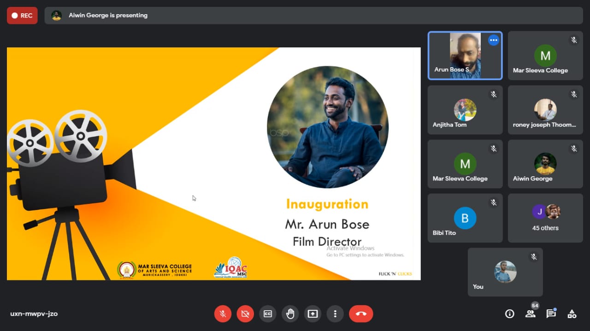Screen dimensions: 590x331
Task: Select Aiwin George's participant tile
Action: tap(545, 164)
